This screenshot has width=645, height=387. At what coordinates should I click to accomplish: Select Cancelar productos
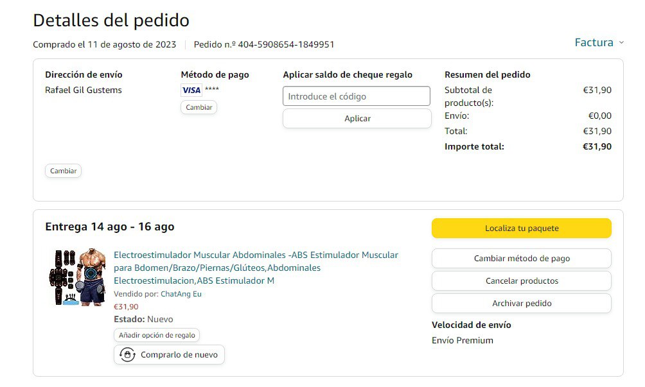(521, 280)
